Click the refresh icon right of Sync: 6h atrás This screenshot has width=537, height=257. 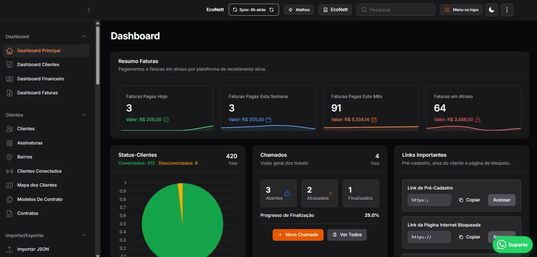point(272,10)
